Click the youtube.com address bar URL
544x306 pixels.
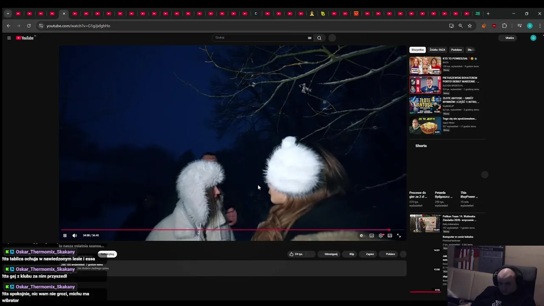pyautogui.click(x=78, y=26)
